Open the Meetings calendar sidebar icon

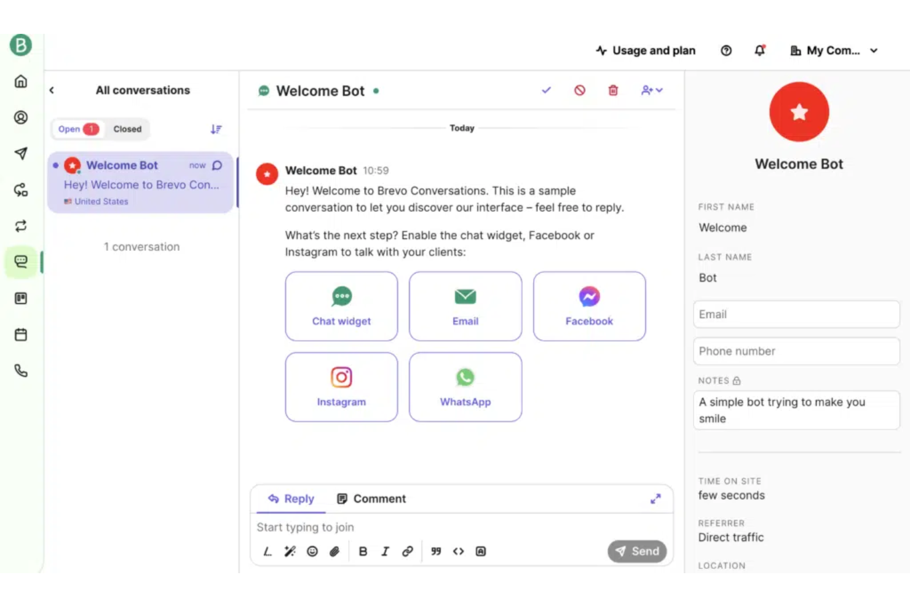pos(21,335)
